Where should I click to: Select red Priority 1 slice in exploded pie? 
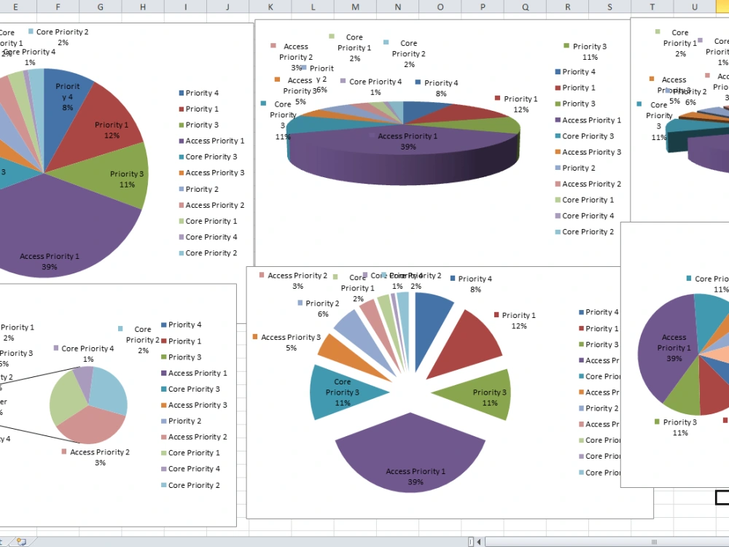point(469,346)
